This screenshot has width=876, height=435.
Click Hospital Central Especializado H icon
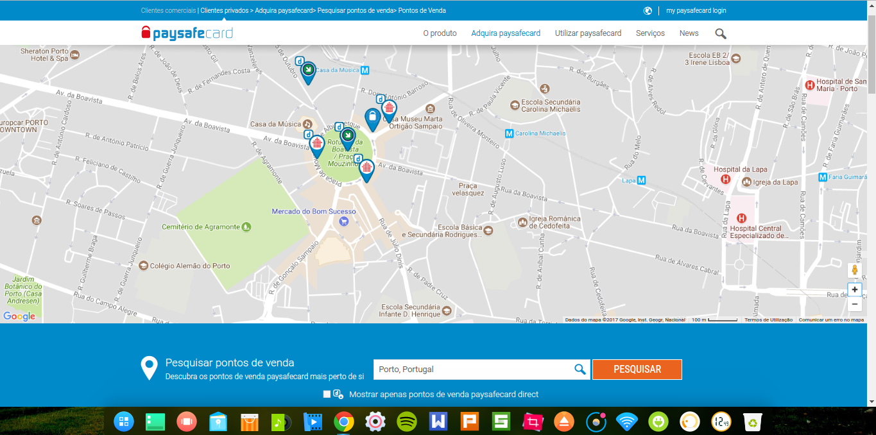coord(741,218)
